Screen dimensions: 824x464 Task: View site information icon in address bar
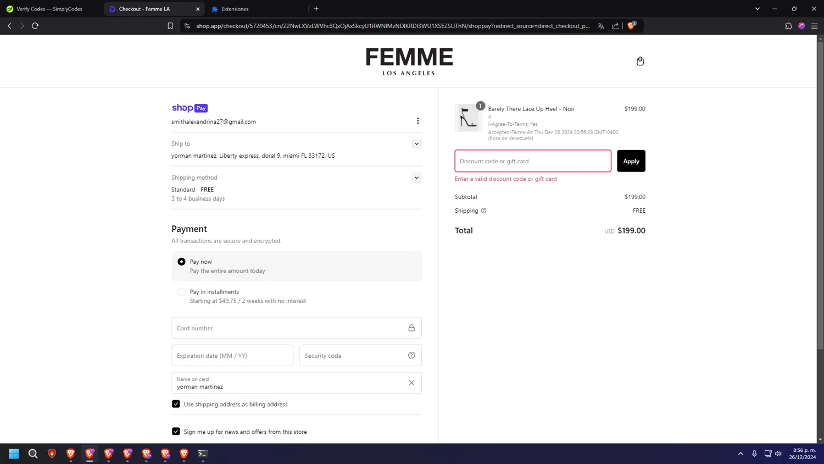pyautogui.click(x=187, y=26)
